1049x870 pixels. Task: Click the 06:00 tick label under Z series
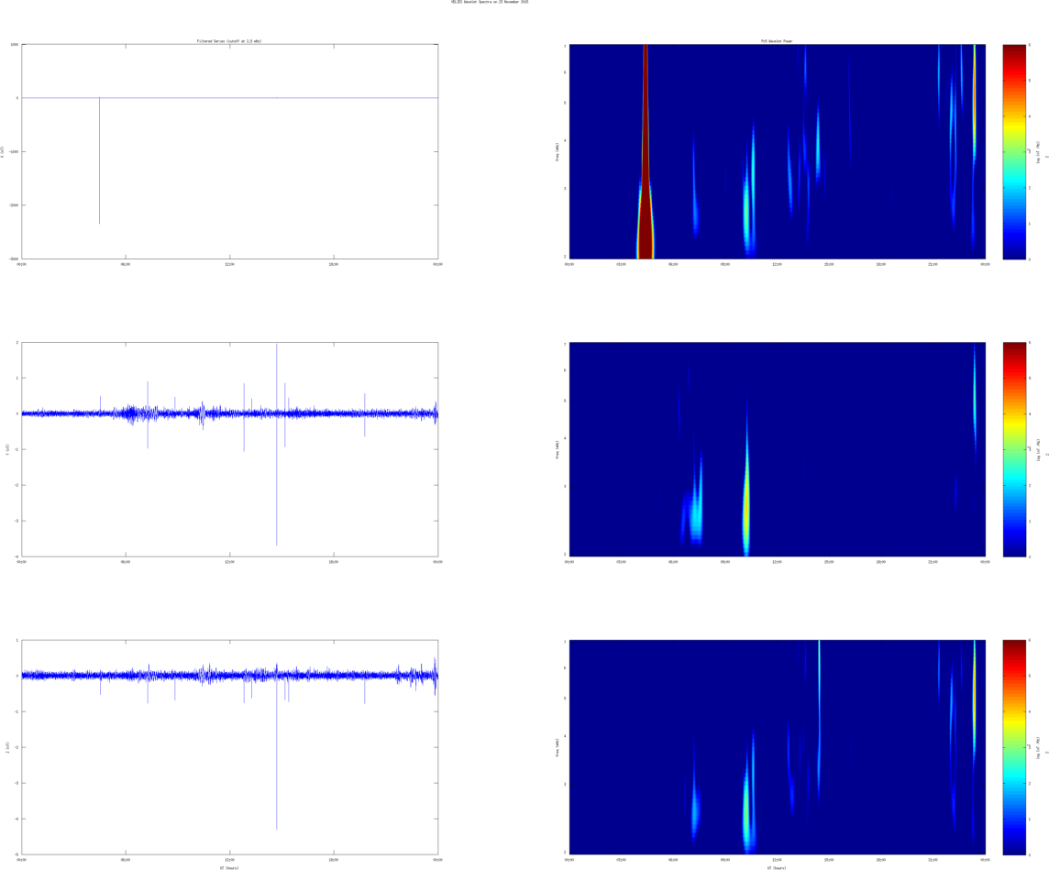click(x=125, y=859)
